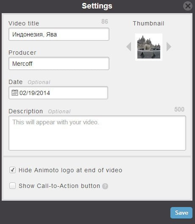195x224 pixels.
Task: Click into the Producer field containing Mercoff
Action: (x=59, y=64)
